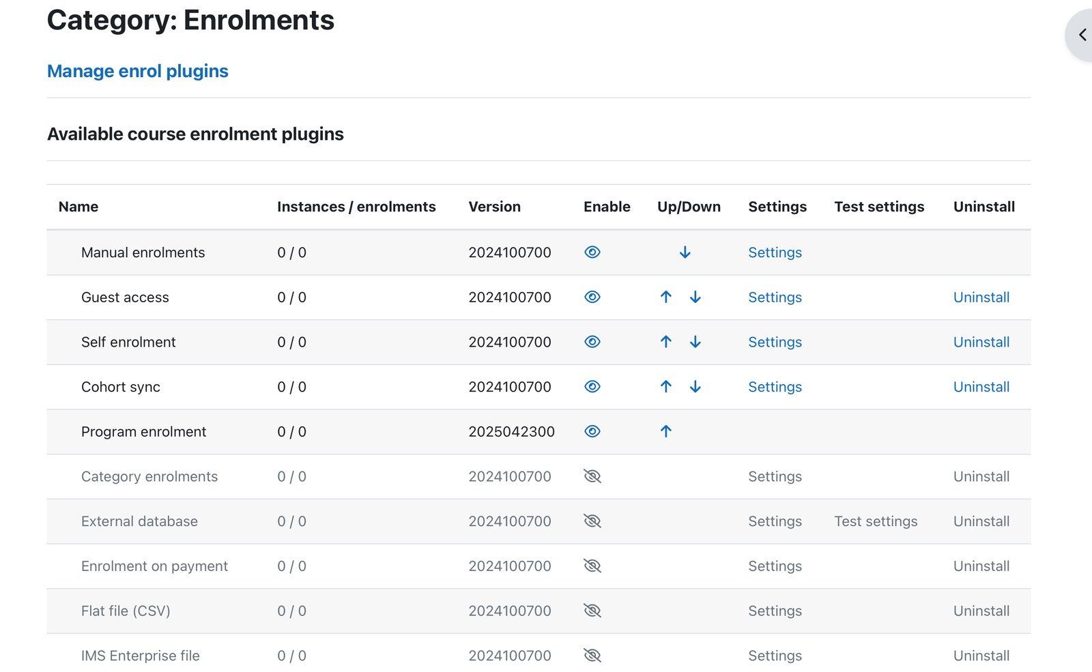Select the Cohort sync name cell
Viewport: 1092px width, 672px height.
(x=121, y=387)
